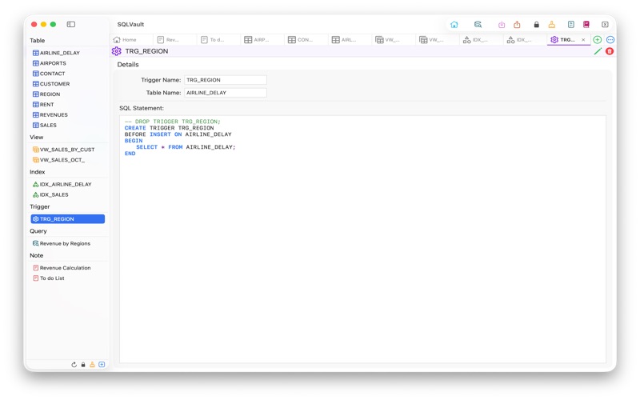Click the DROP TRIGGER comment line
Image resolution: width=640 pixels, height=400 pixels.
[x=172, y=122]
